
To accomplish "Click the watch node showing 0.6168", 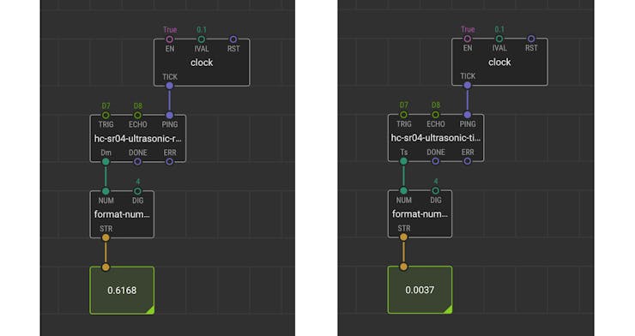I will pyautogui.click(x=122, y=291).
